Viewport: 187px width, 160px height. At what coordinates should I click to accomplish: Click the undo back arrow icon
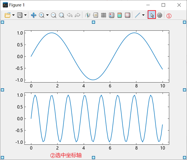69,15
